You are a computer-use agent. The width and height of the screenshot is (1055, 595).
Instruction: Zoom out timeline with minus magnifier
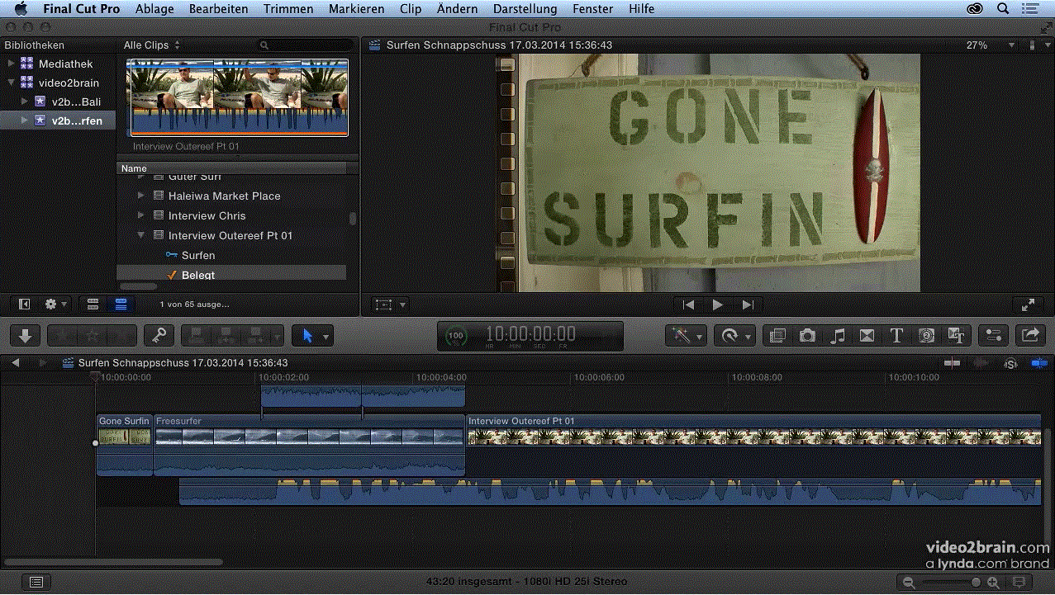click(909, 582)
